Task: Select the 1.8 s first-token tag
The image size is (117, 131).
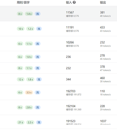Action: point(30,79)
